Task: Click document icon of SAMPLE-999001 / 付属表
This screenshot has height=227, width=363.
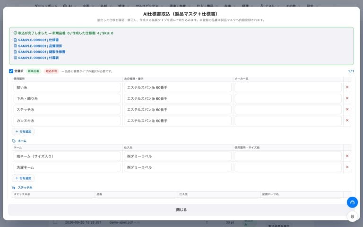Action: coord(15,58)
